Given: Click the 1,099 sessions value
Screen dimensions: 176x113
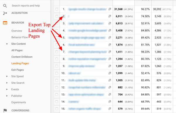Looking at the screenshot, I should (x=119, y=73).
